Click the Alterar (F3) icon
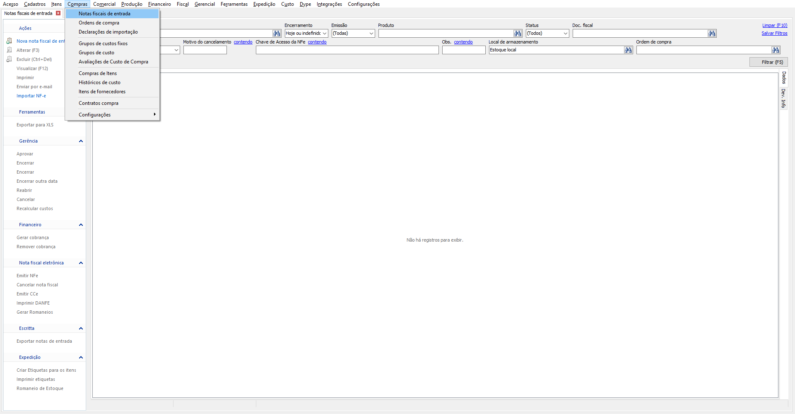 pyautogui.click(x=9, y=50)
